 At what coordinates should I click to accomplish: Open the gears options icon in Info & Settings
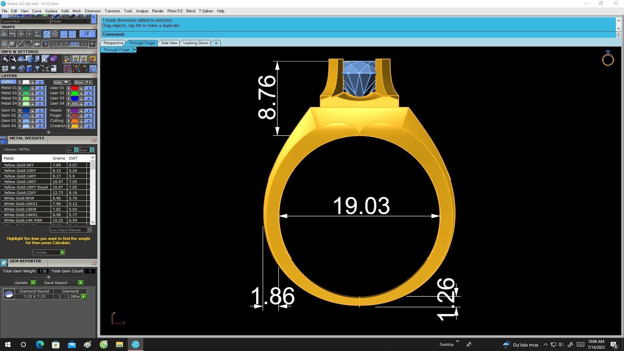click(5, 59)
